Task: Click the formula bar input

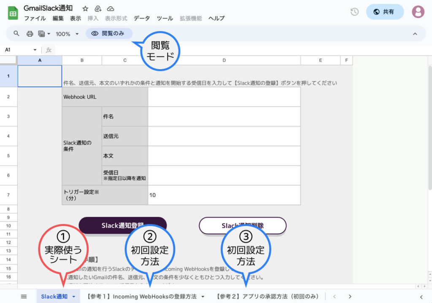Action: point(243,50)
